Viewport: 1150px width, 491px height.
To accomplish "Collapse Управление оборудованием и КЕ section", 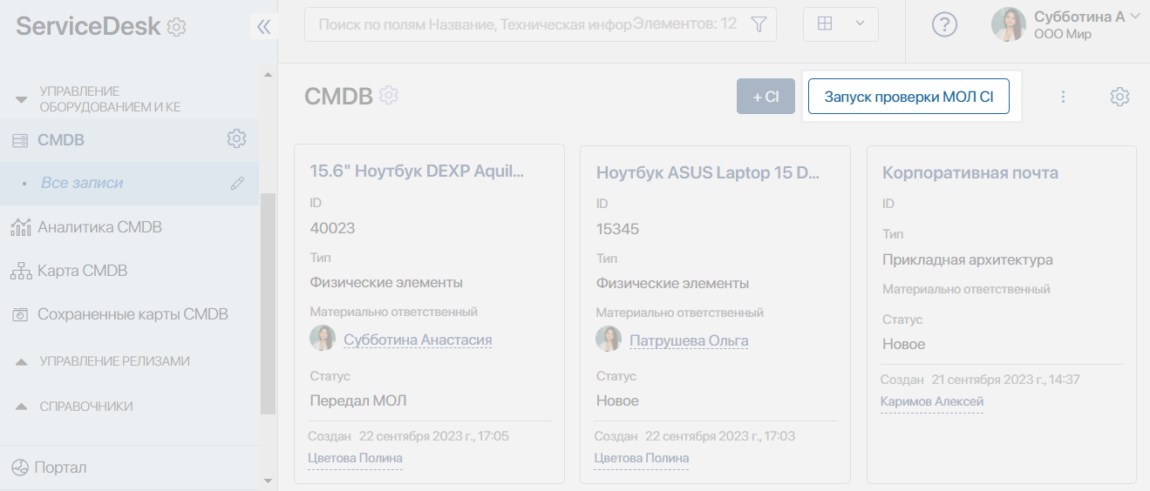I will point(22,99).
